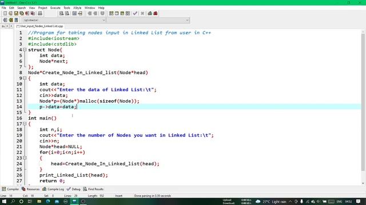This screenshot has height=205, width=366.
Task: Click the Save file toolbar icon
Action: (x=16, y=14)
